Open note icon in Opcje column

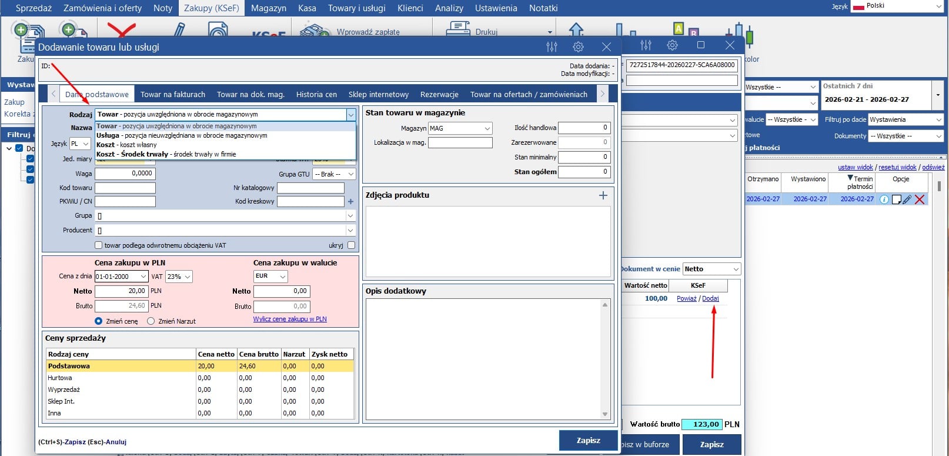click(896, 199)
